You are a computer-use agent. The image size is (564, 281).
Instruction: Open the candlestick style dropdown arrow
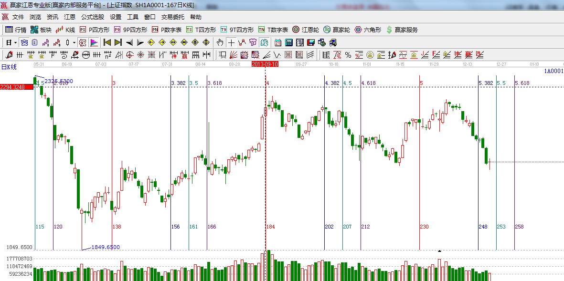(74, 42)
